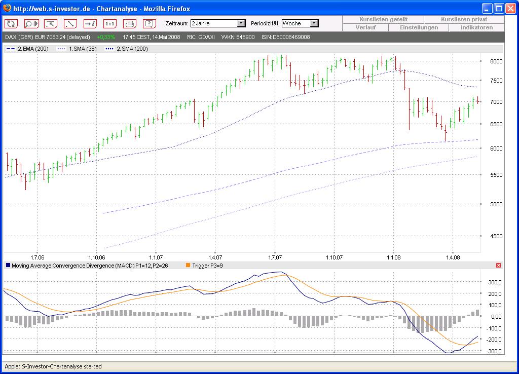Click the dashed 2.EMA (200) line swatch
The height and width of the screenshot is (374, 519).
click(11, 49)
